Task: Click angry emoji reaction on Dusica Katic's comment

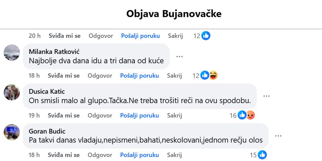Action: click(x=250, y=115)
